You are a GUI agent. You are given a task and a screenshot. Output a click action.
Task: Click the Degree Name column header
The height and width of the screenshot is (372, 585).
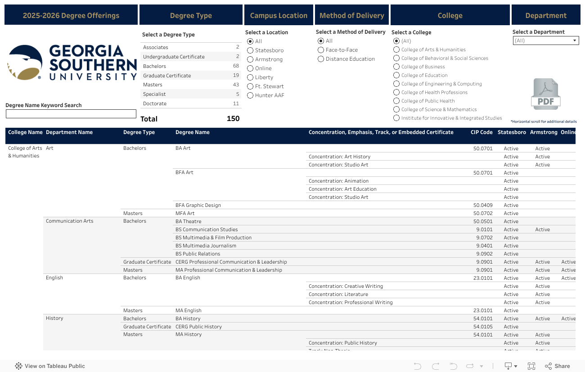192,132
